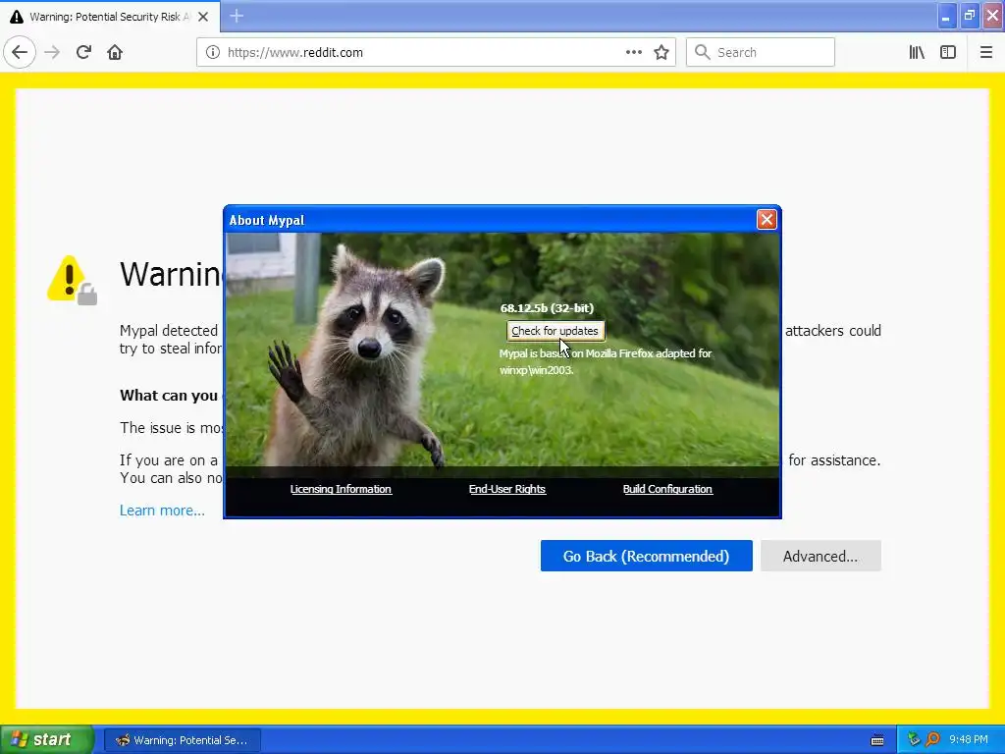Screen dimensions: 1005x754
Task: Minimize the browser window
Action: tap(946, 16)
